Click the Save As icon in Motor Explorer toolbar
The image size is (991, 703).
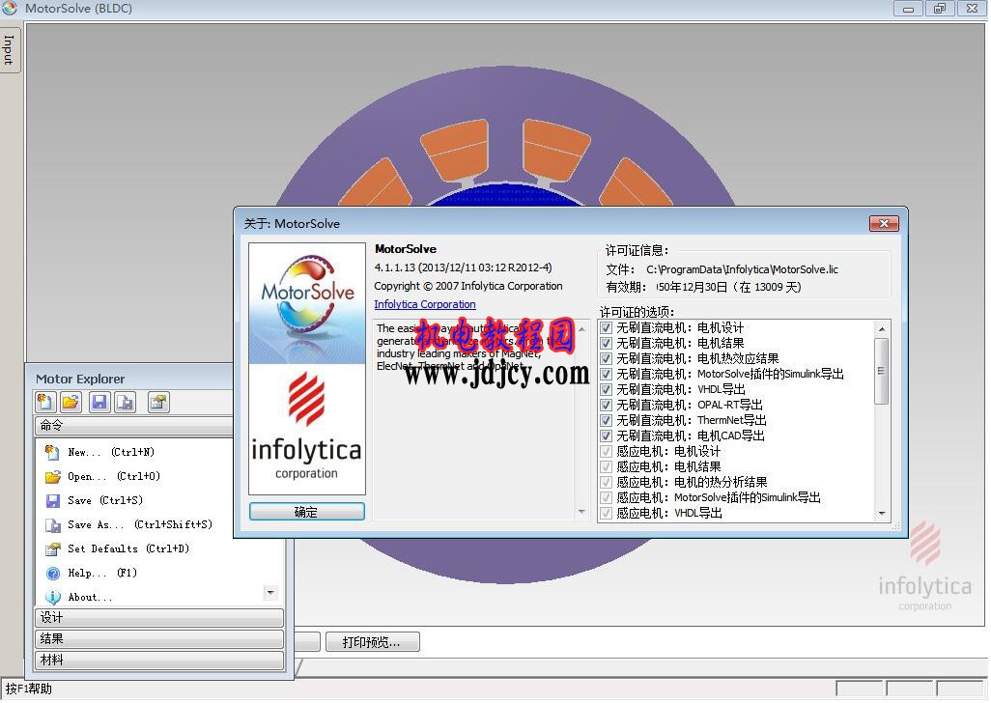click(126, 402)
